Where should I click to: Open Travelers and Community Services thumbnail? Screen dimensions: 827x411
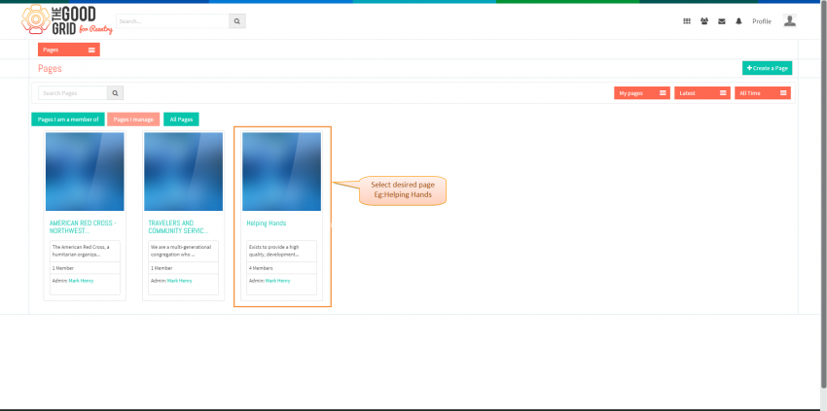tap(183, 171)
